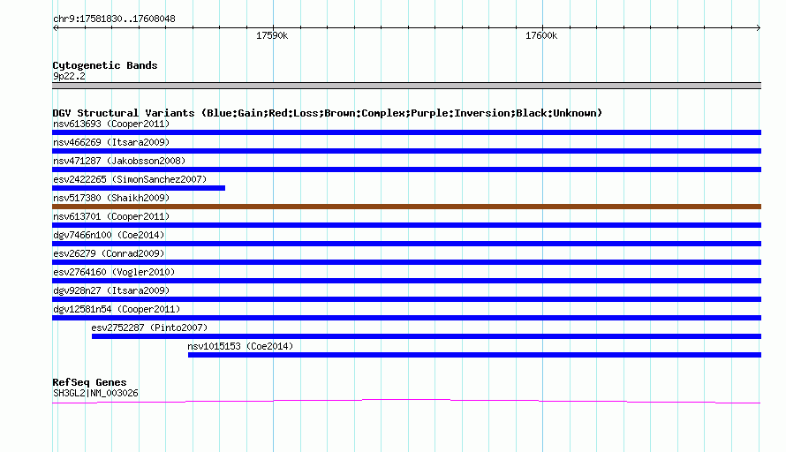Select the nsv466269 (Itsara2009) blue bar

pos(406,151)
